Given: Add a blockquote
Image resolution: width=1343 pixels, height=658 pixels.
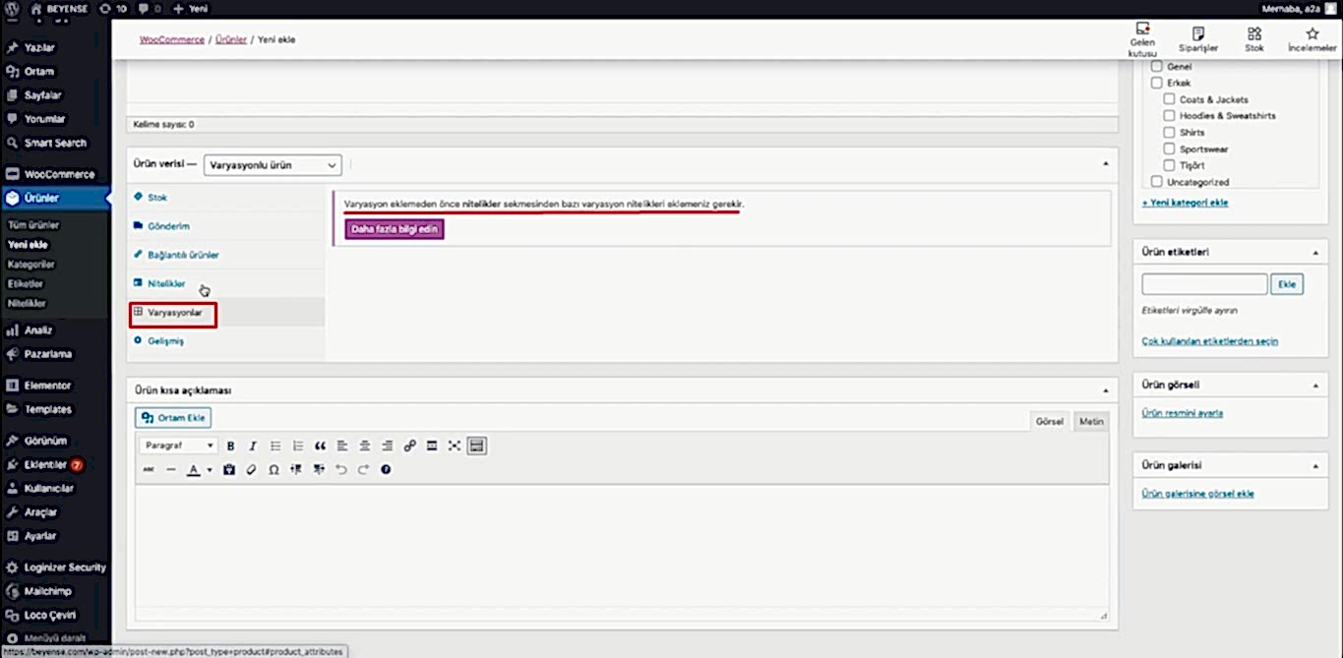Looking at the screenshot, I should (321, 446).
